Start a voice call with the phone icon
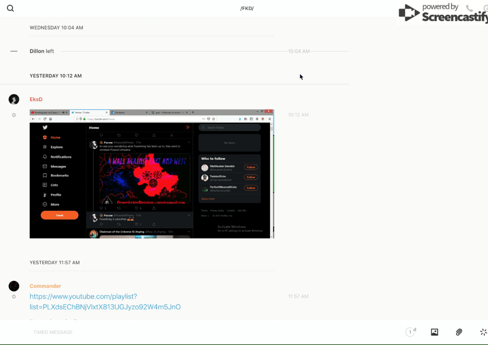This screenshot has height=345, width=488. (x=469, y=8)
